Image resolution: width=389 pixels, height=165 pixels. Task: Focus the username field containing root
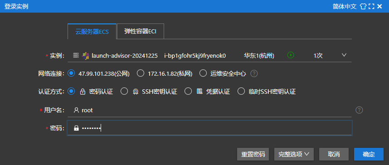click(209, 110)
